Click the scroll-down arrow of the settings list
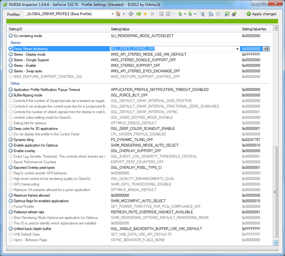The image size is (285, 256). pos(275,243)
